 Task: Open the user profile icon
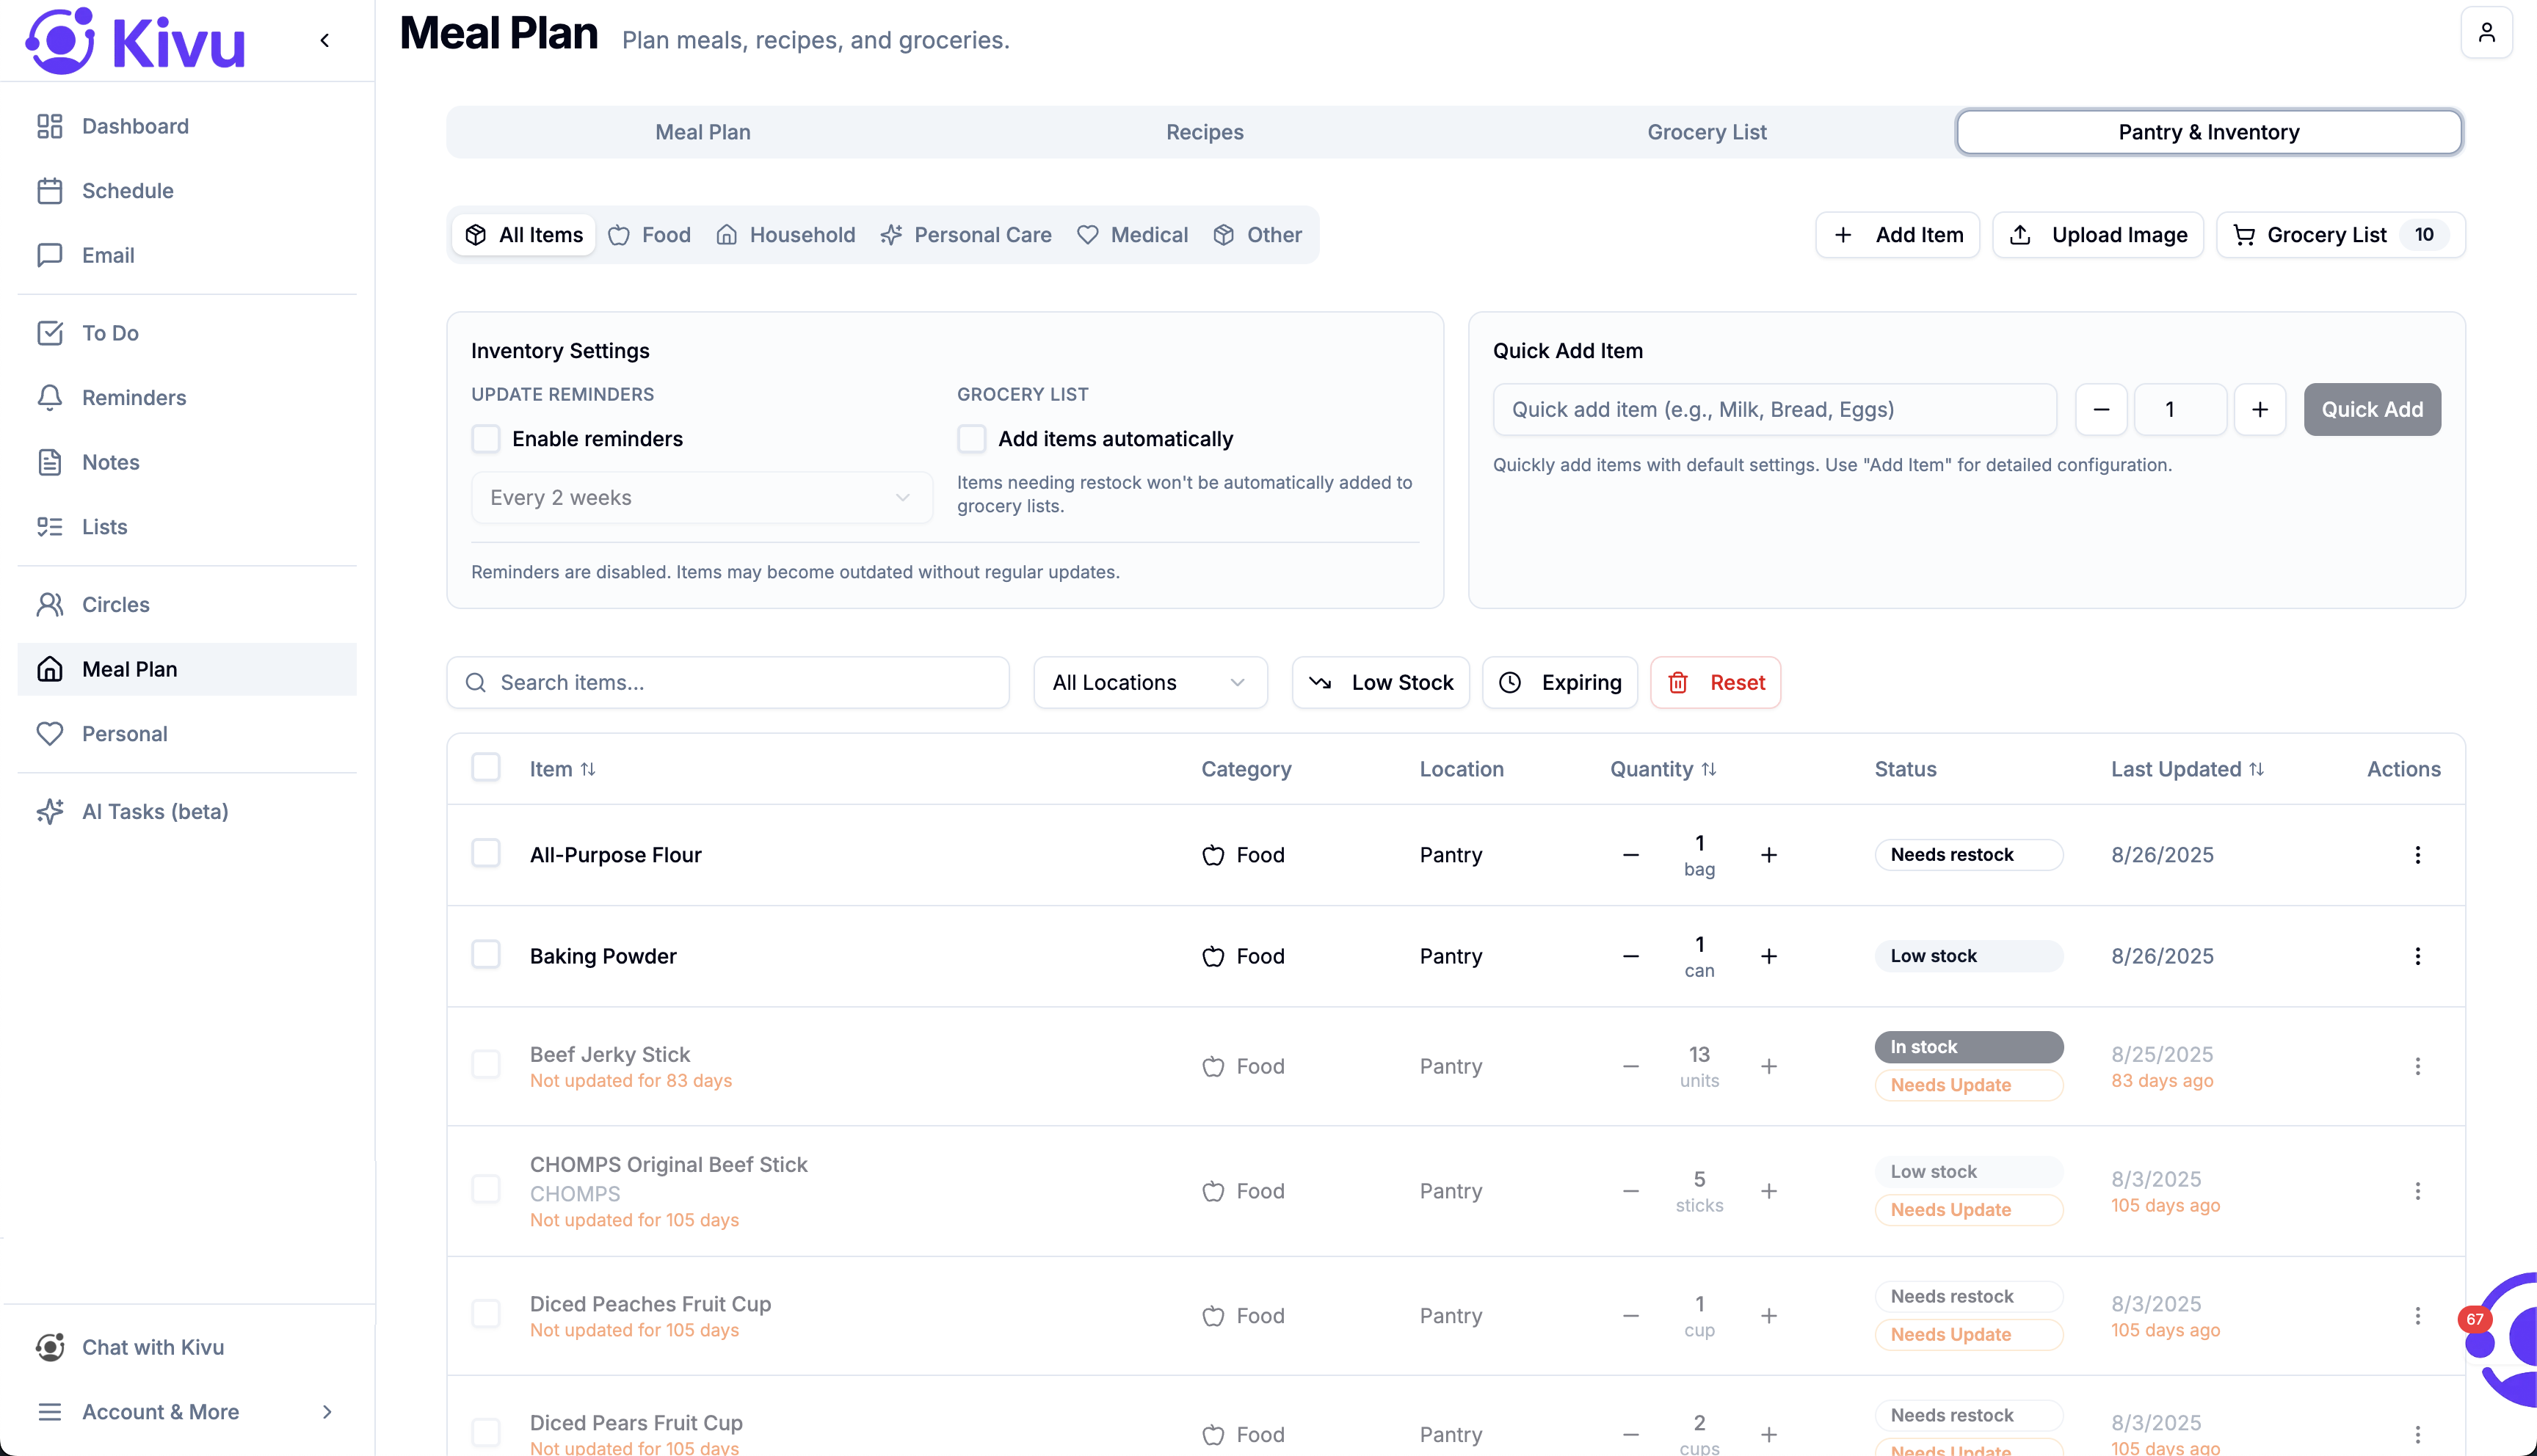[x=2486, y=33]
